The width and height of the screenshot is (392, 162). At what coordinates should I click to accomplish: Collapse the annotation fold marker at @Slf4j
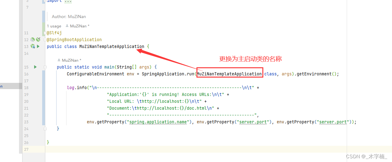coord(45,33)
